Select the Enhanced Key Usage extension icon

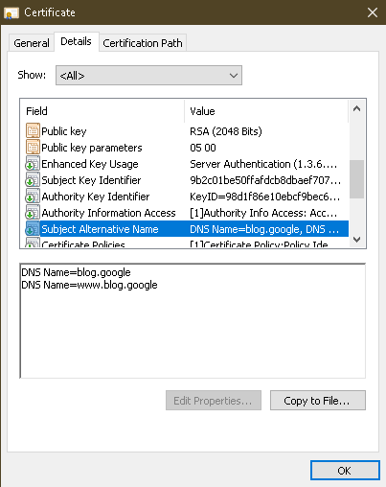[33, 164]
